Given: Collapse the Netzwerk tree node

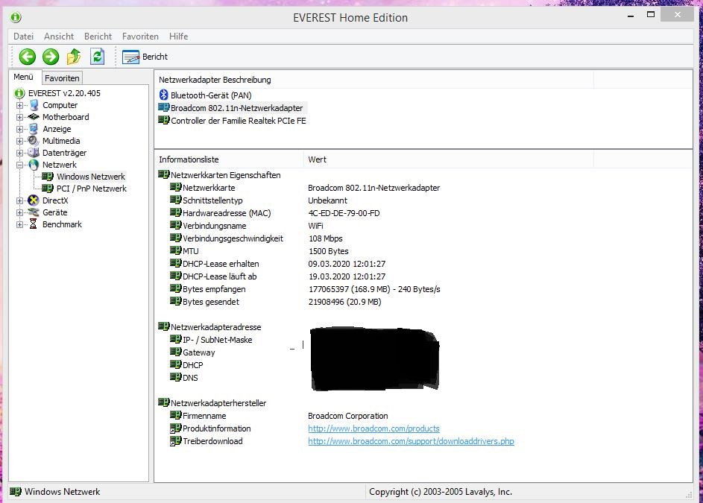Looking at the screenshot, I should tap(19, 165).
